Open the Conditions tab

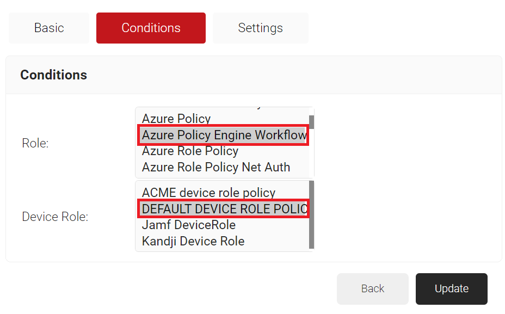coord(151,28)
